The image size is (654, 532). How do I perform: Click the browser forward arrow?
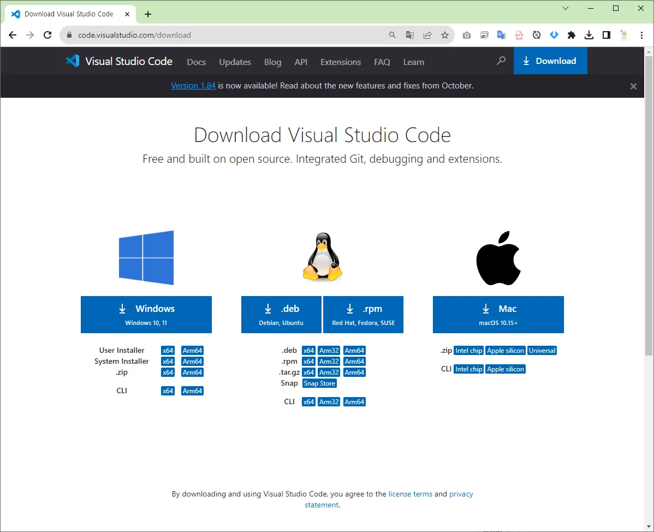coord(30,35)
